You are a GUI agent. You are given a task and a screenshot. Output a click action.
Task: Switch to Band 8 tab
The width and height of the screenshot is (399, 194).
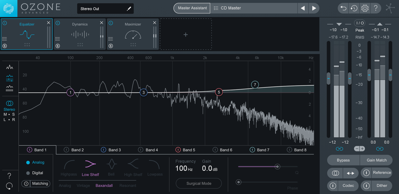(x=297, y=150)
